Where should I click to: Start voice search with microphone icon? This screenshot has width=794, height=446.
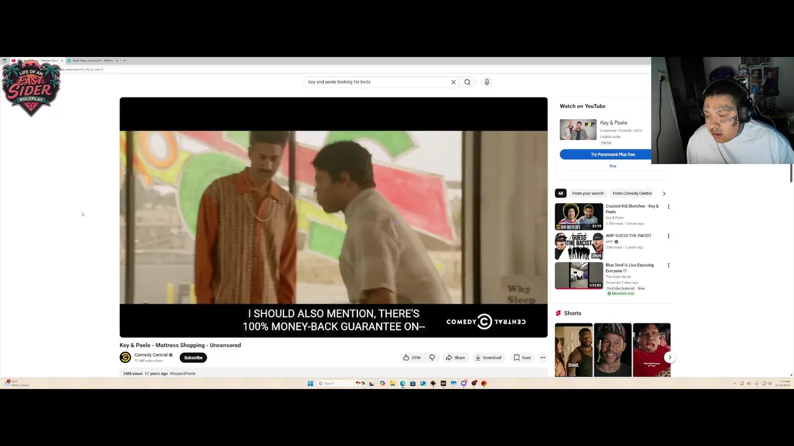(x=487, y=82)
